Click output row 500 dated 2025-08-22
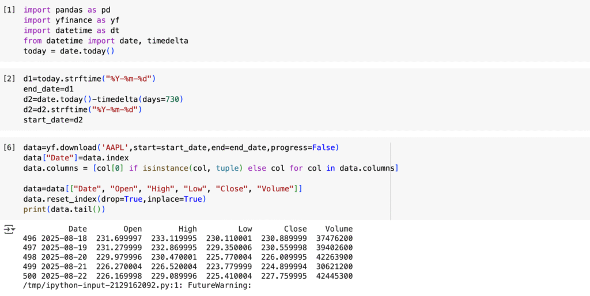The width and height of the screenshot is (590, 296). pyautogui.click(x=188, y=275)
